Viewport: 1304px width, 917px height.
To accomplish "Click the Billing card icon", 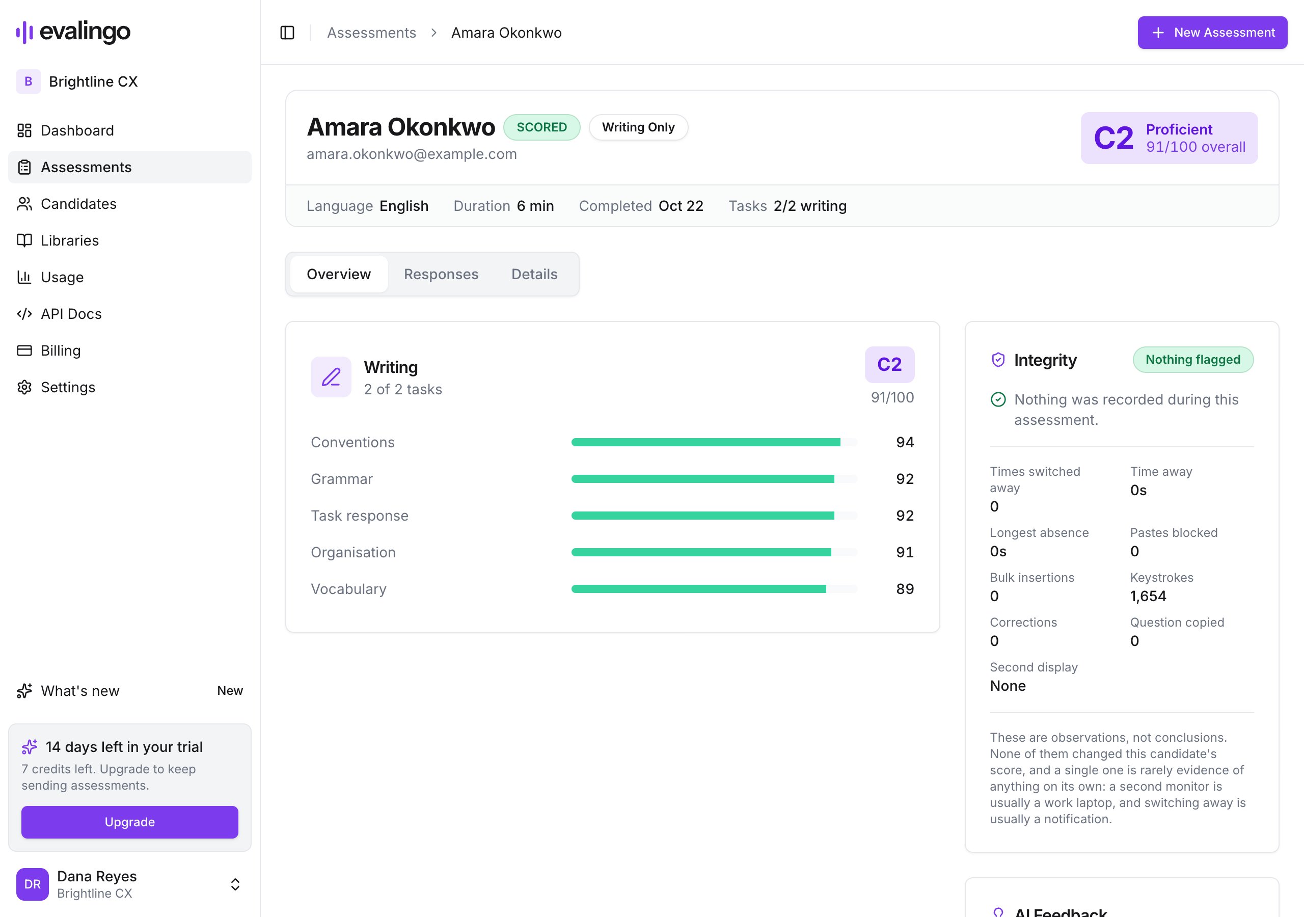I will pyautogui.click(x=24, y=350).
